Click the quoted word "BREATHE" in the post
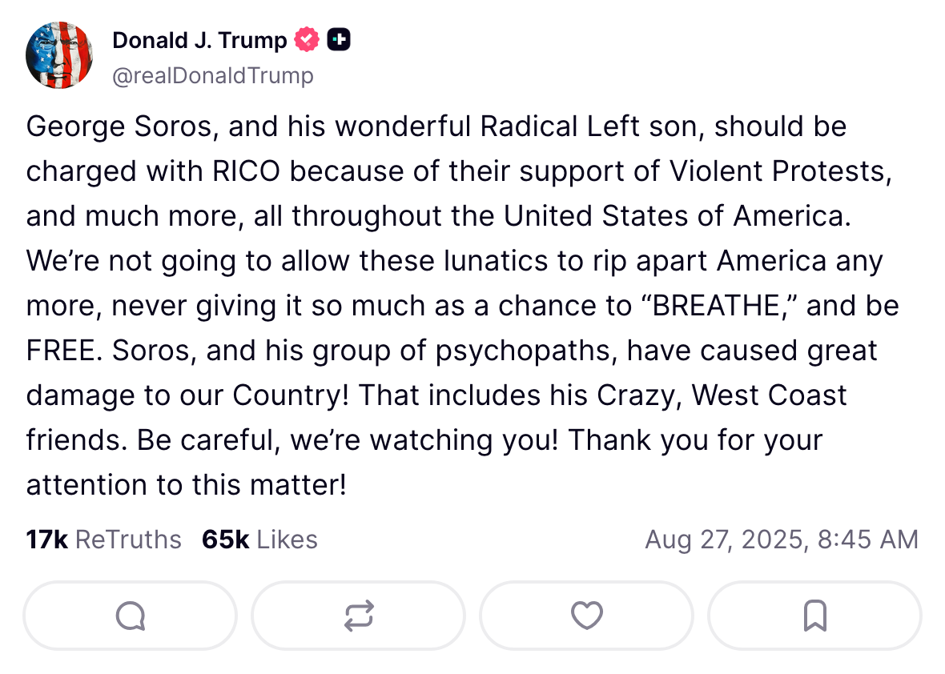Viewport: 945px width, 674px height. 715,306
